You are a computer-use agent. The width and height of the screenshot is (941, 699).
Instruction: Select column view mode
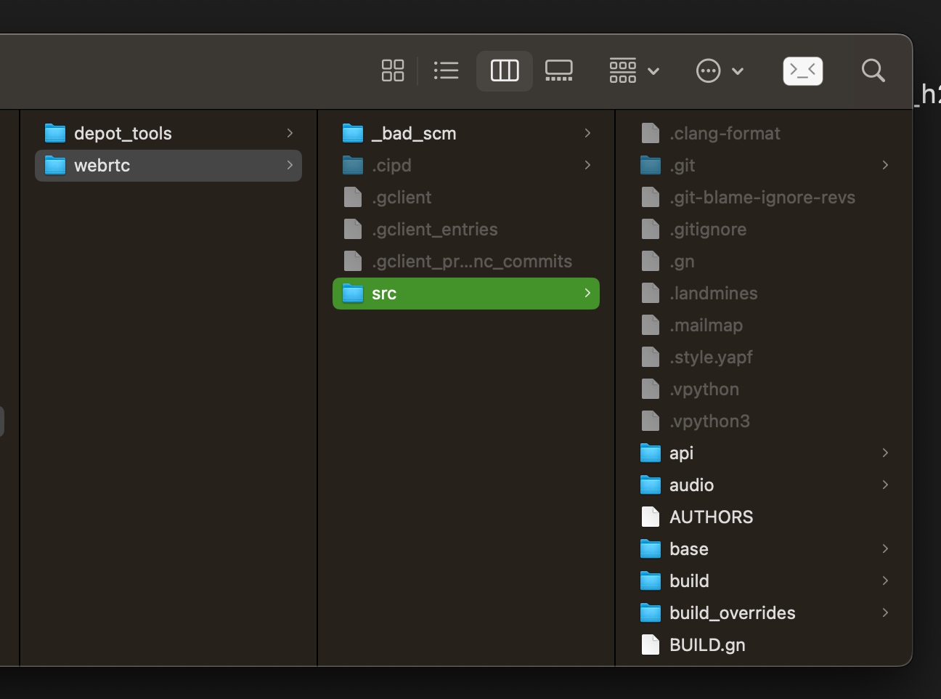(x=505, y=70)
